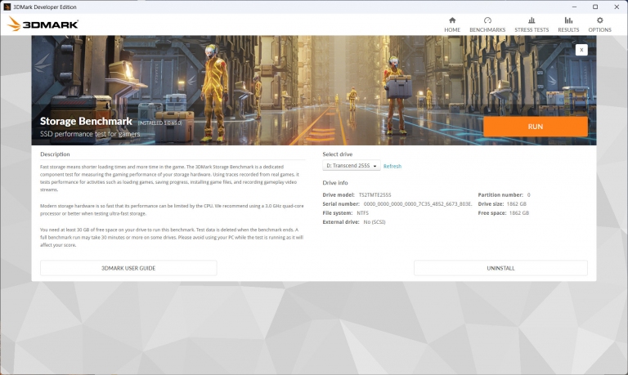Close the Storage Benchmark panel with X
Image resolution: width=628 pixels, height=375 pixels.
coord(581,50)
